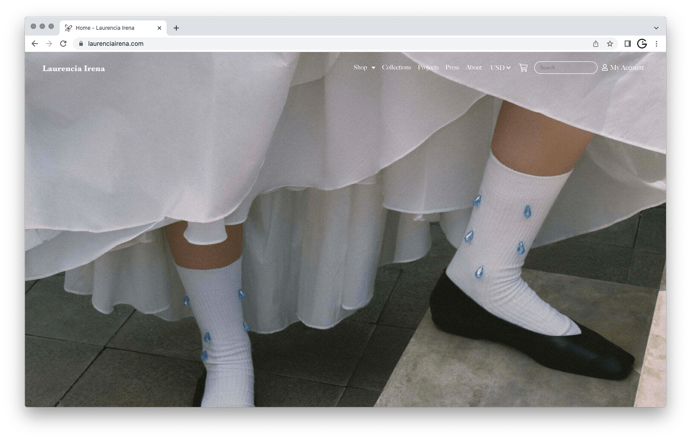Focus the site Search field
This screenshot has width=691, height=440.
point(565,68)
